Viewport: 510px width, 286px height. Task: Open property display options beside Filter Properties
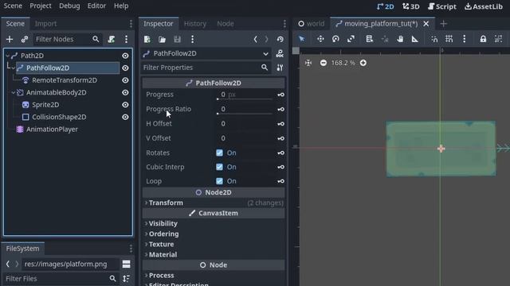click(280, 68)
